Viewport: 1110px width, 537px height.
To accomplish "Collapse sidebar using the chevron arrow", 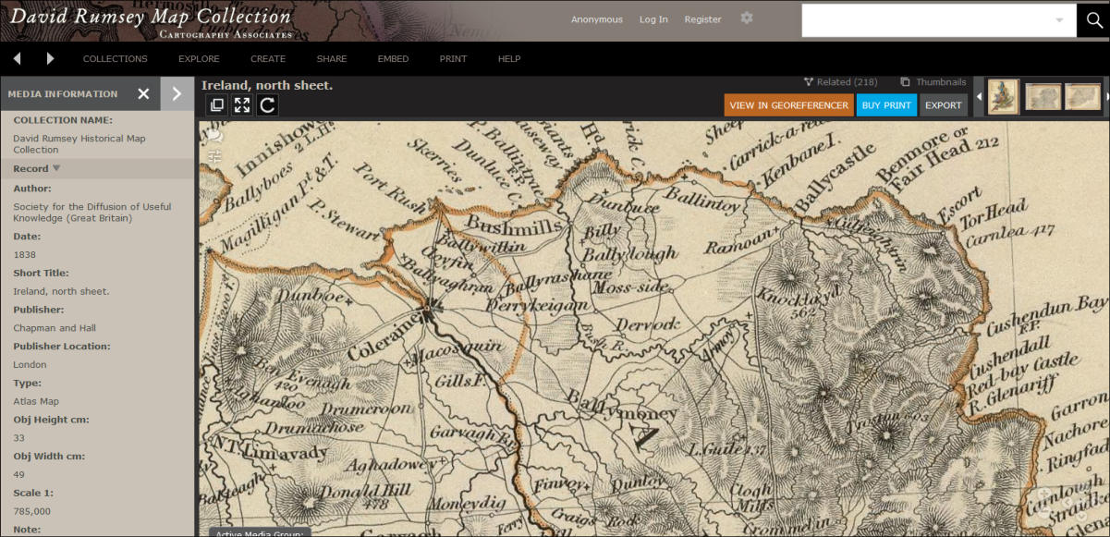I will (x=177, y=93).
